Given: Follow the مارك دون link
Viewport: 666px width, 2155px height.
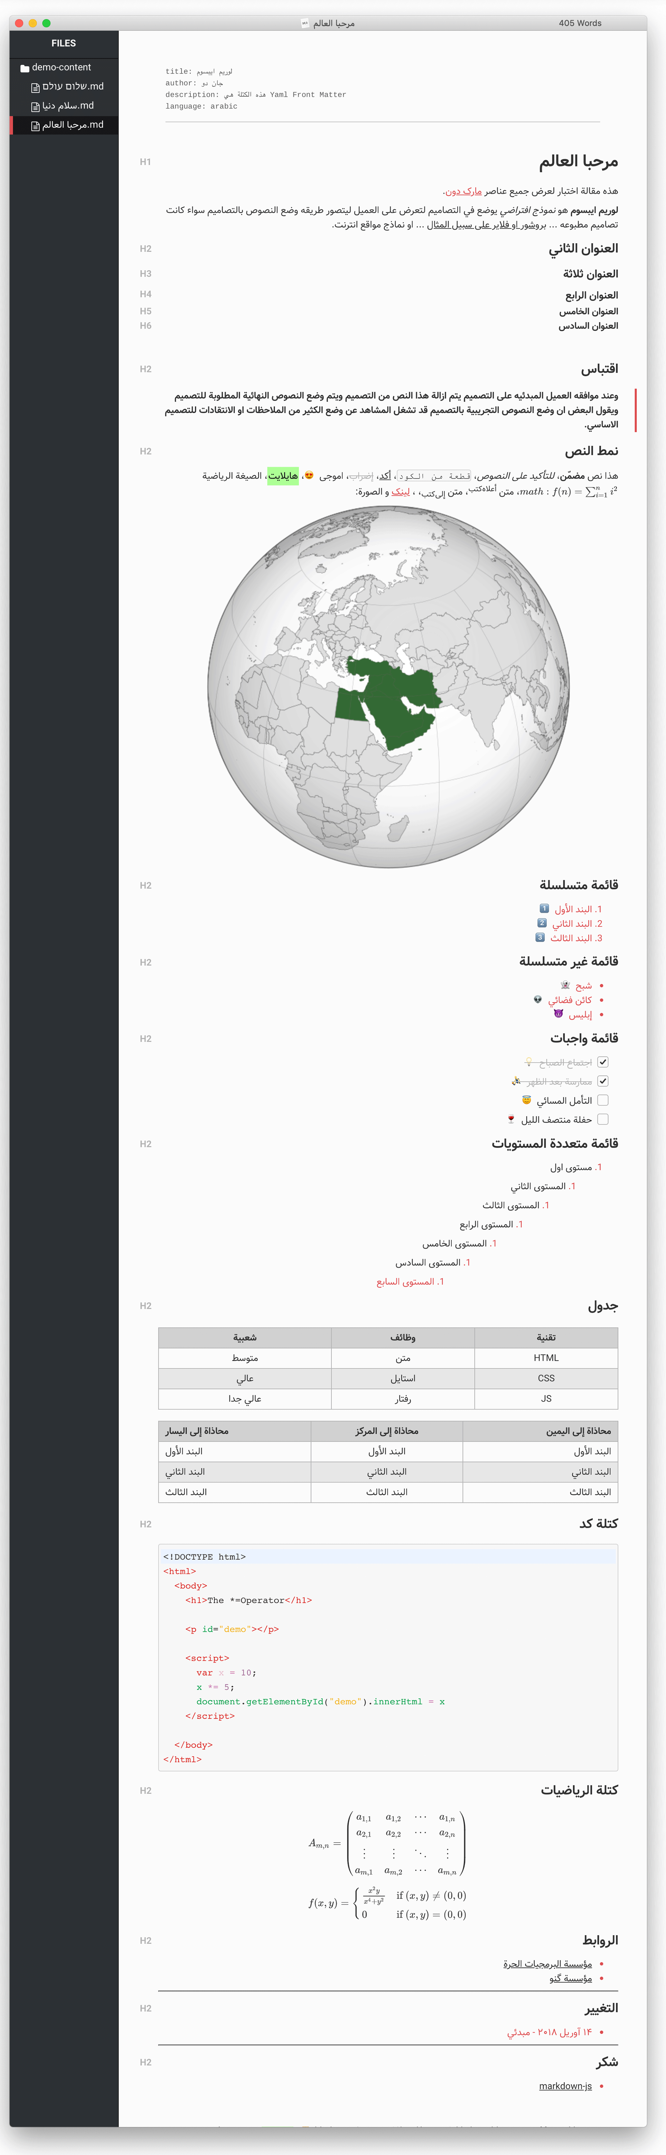Looking at the screenshot, I should click(464, 191).
